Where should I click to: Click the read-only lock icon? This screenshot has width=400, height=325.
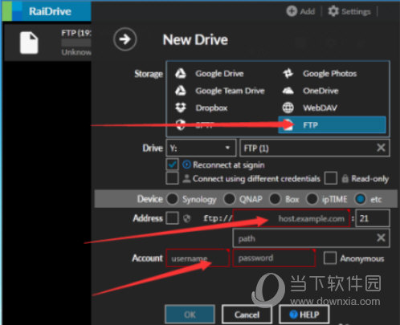point(345,179)
